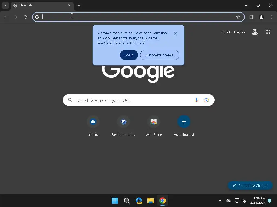Image resolution: width=277 pixels, height=207 pixels.
Task: Click the Google search box
Action: pos(138,100)
